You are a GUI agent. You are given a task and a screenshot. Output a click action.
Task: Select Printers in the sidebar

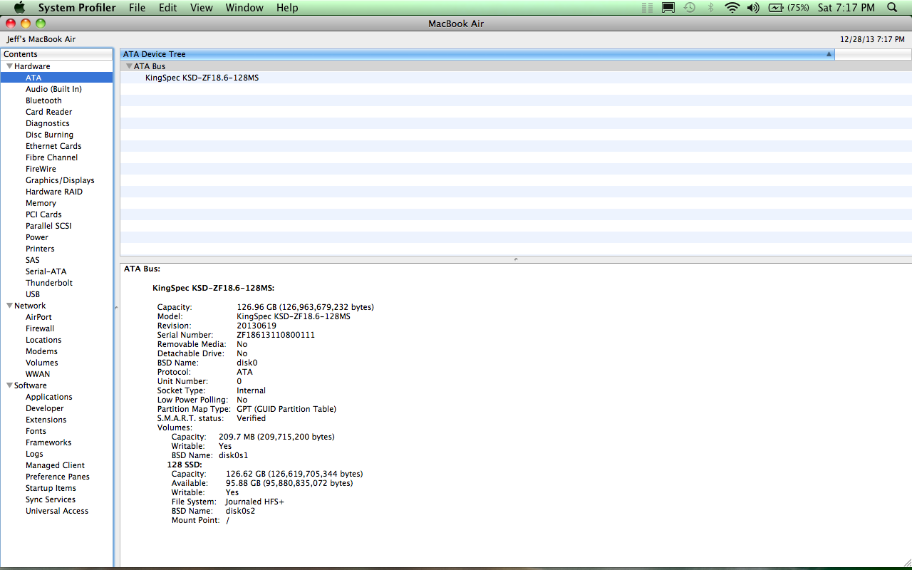coord(40,249)
